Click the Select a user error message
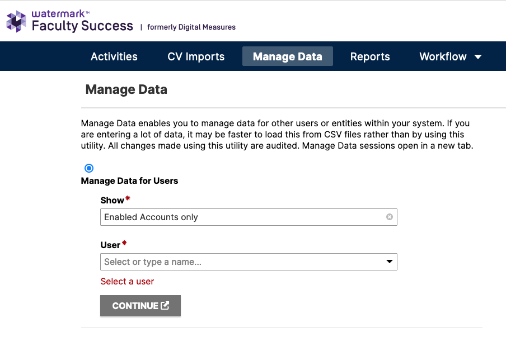Screen dimensions: 506x342 [x=127, y=281]
